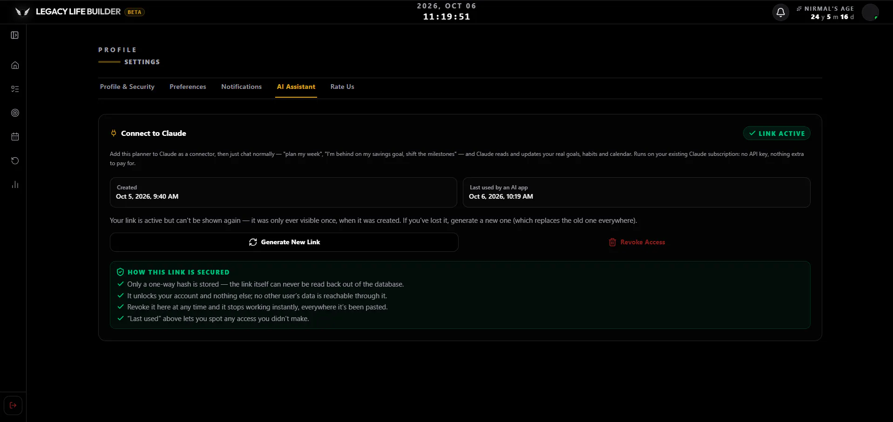
Task: Click the line about one-way hash stored
Action: pos(265,284)
